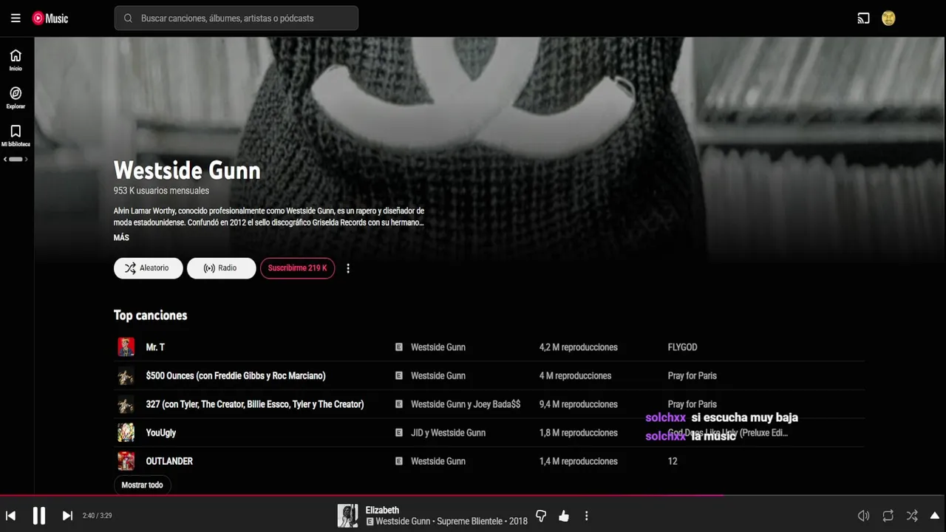Toggle shuffle in player bar
The image size is (946, 532).
pyautogui.click(x=912, y=516)
